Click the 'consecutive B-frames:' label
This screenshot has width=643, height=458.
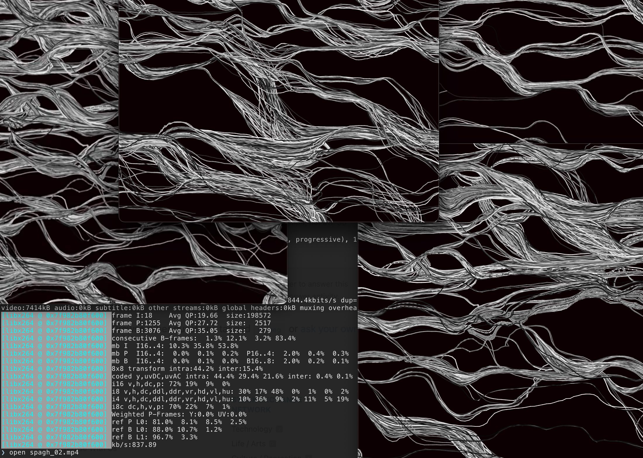point(155,338)
